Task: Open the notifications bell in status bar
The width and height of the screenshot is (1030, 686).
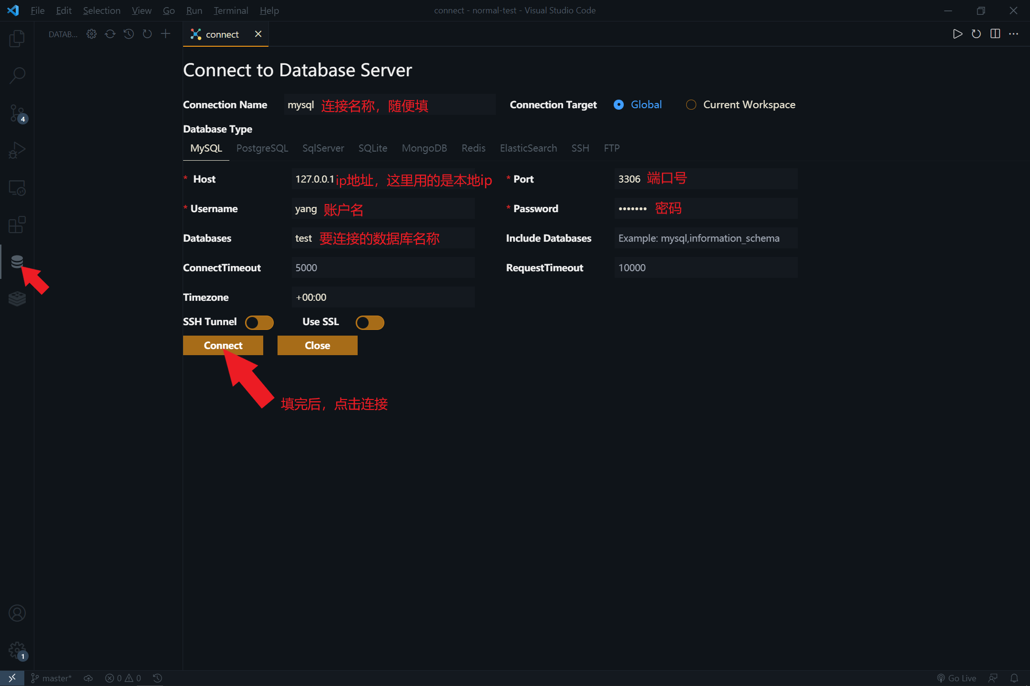Action: pyautogui.click(x=1014, y=678)
